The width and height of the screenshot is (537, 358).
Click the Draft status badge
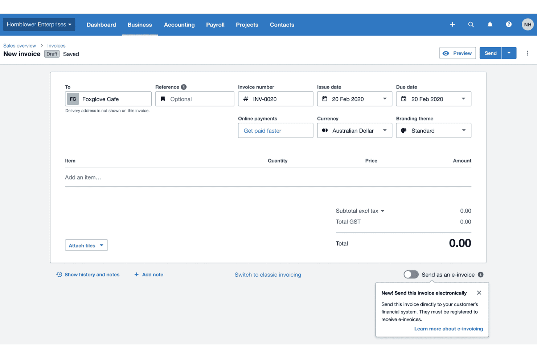pyautogui.click(x=52, y=54)
